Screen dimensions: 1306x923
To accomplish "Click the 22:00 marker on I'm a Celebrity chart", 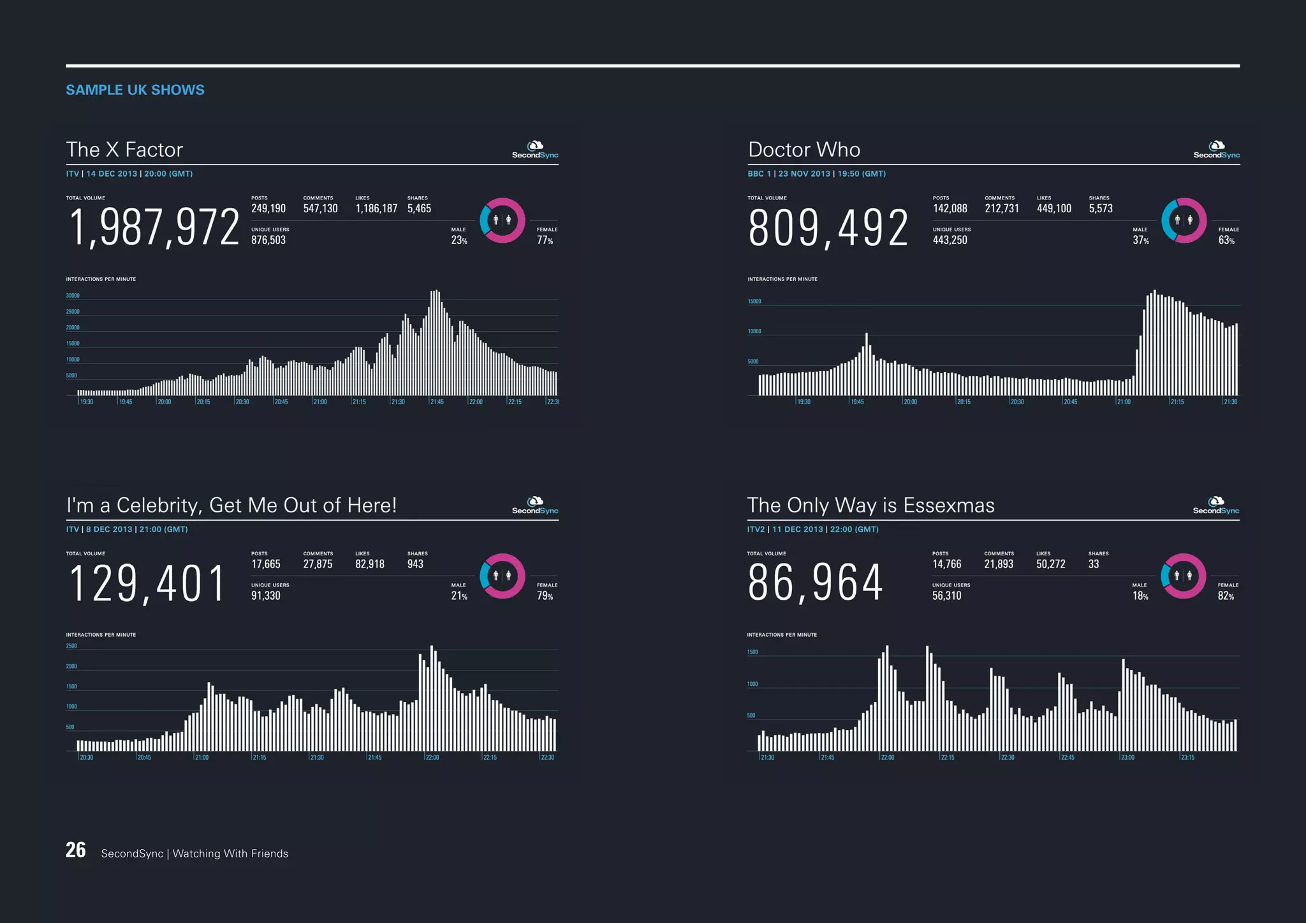I will coord(432,758).
